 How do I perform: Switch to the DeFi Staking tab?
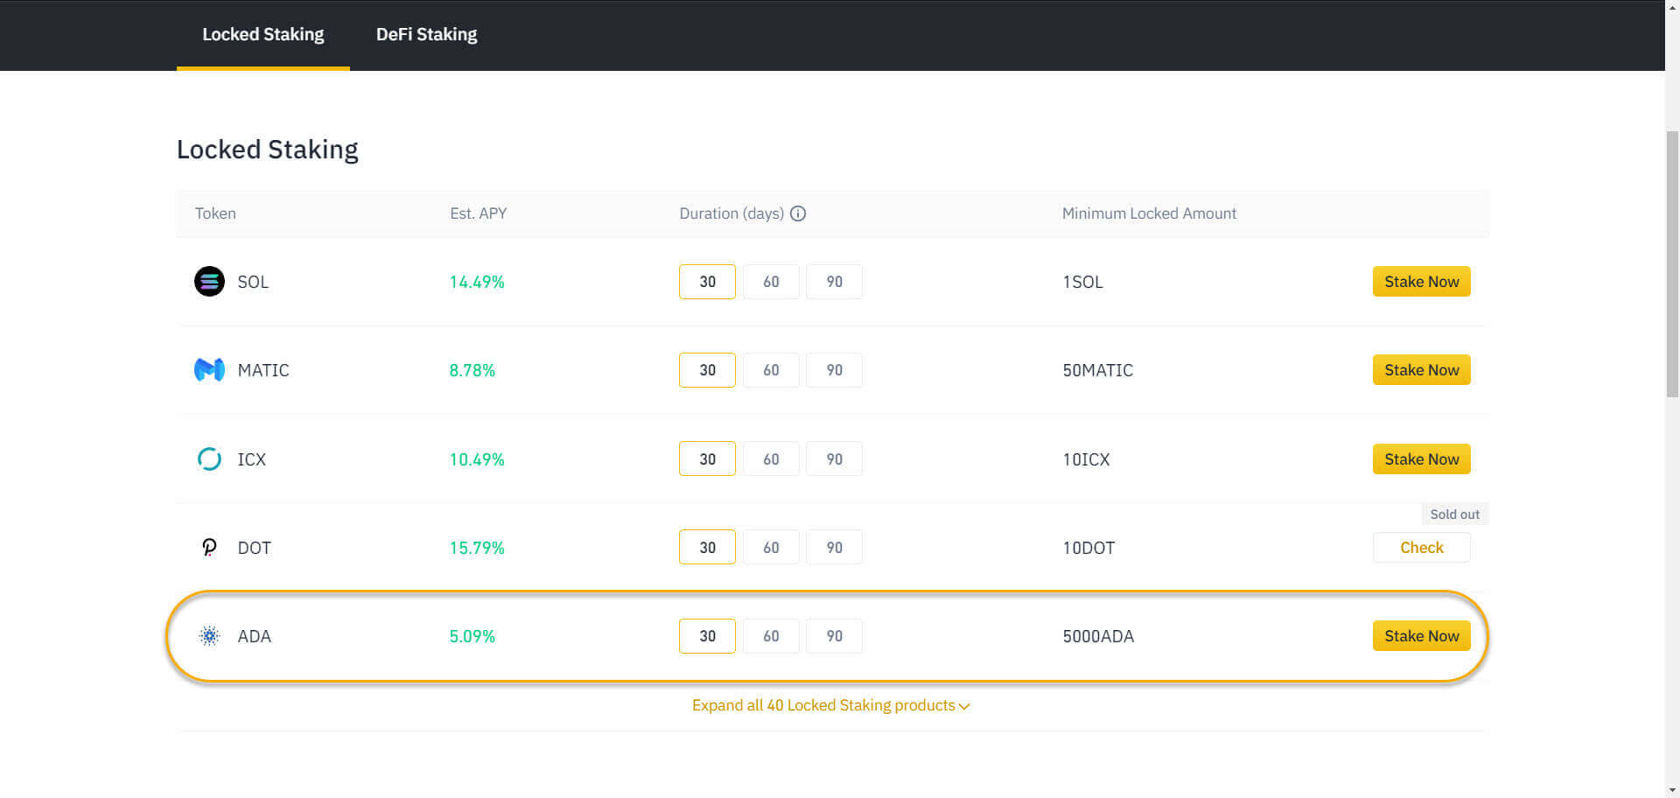tap(427, 34)
